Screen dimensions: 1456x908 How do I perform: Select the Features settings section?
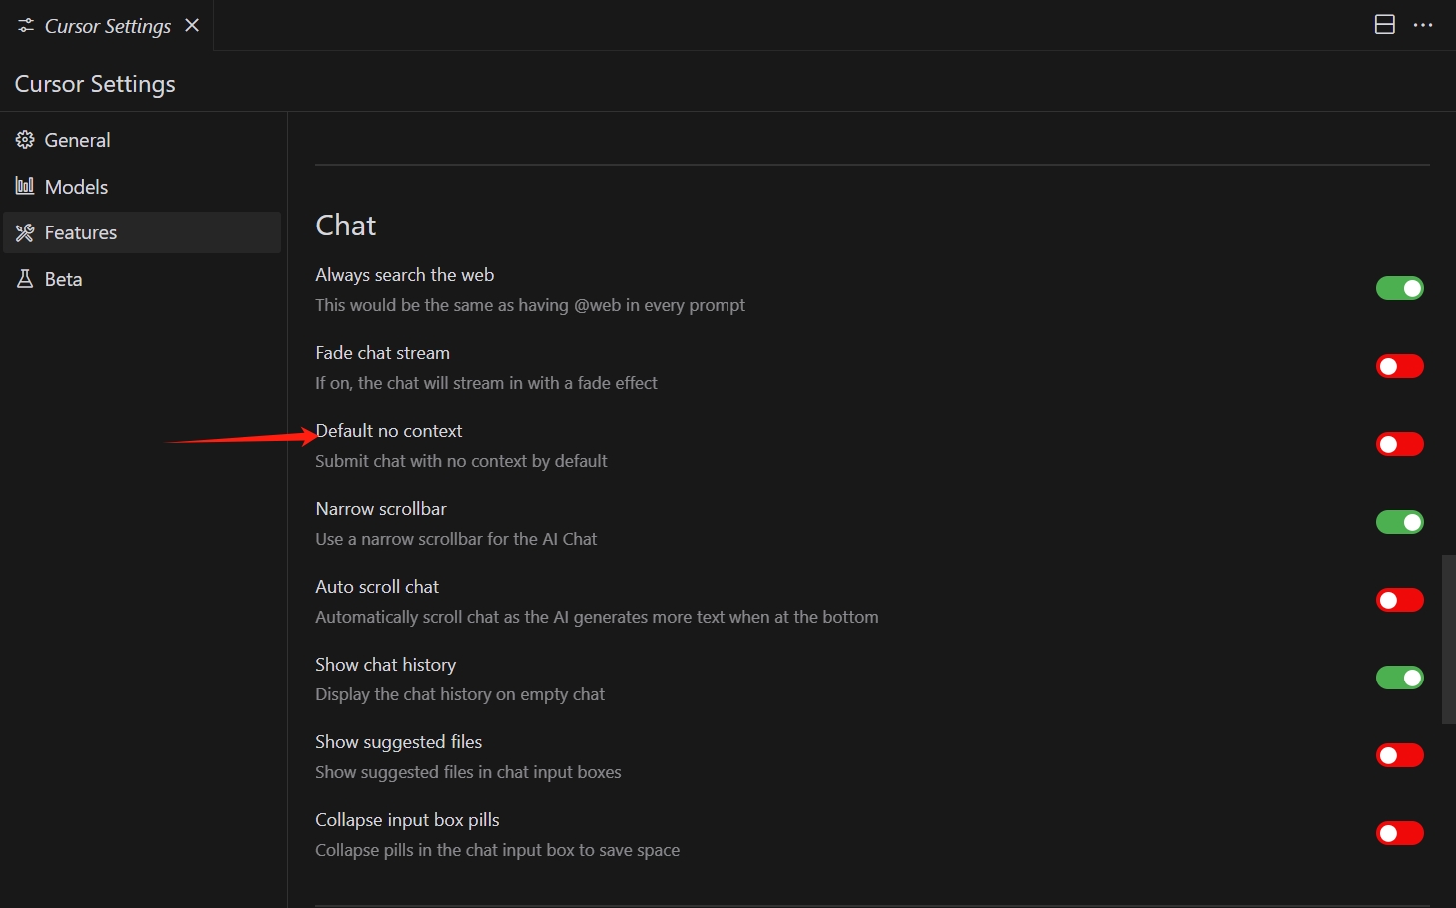(143, 232)
